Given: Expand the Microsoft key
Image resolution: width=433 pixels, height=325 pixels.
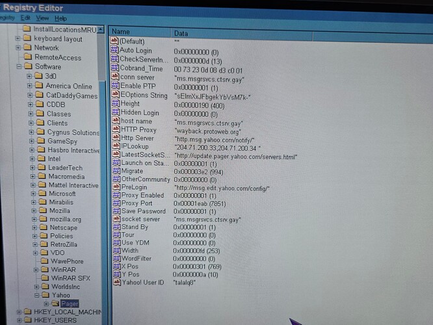Looking at the screenshot, I should coord(33,194).
